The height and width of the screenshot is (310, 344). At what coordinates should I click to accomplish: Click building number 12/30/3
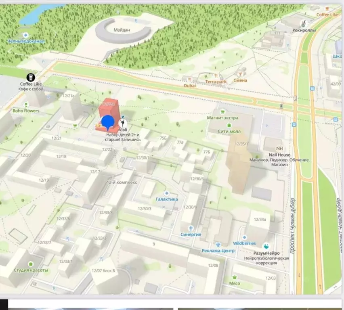click(x=145, y=209)
